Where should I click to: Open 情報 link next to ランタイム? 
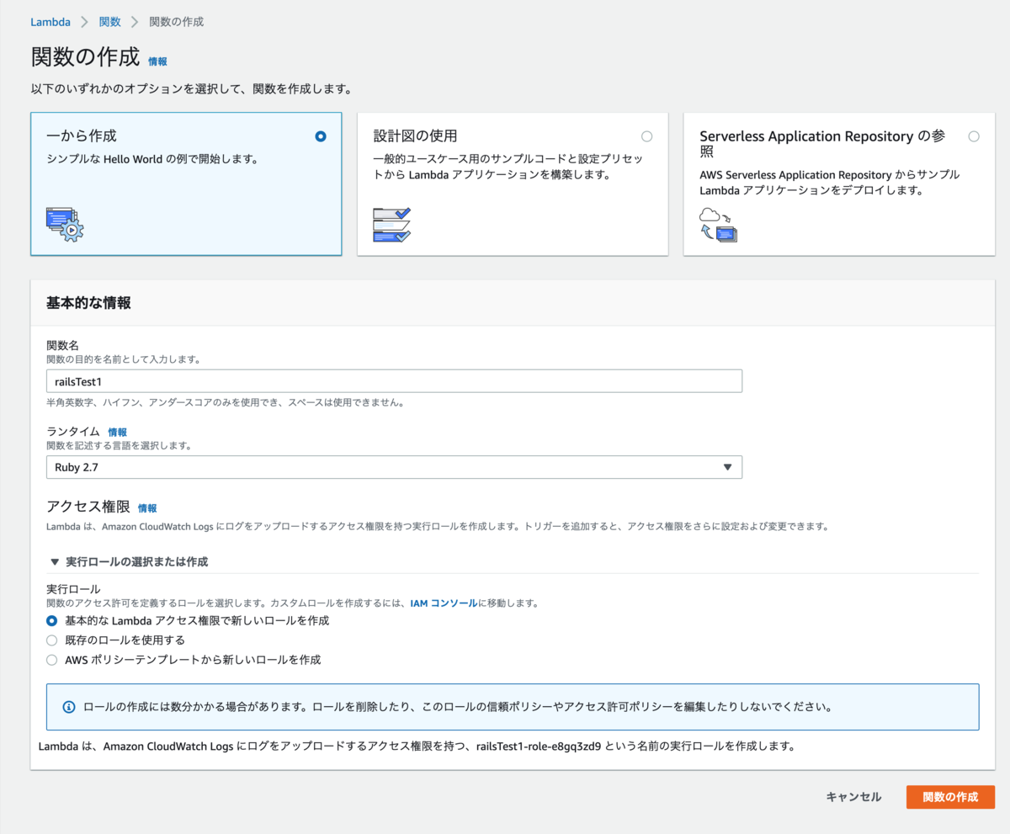pos(117,432)
